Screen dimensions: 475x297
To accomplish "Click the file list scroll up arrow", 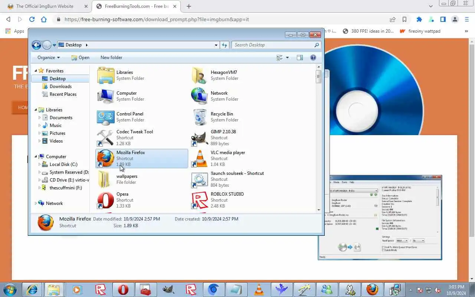I will [318, 67].
